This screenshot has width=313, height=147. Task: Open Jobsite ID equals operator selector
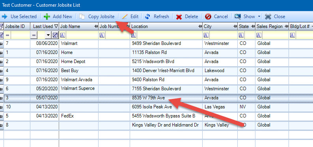pyautogui.click(x=7, y=35)
